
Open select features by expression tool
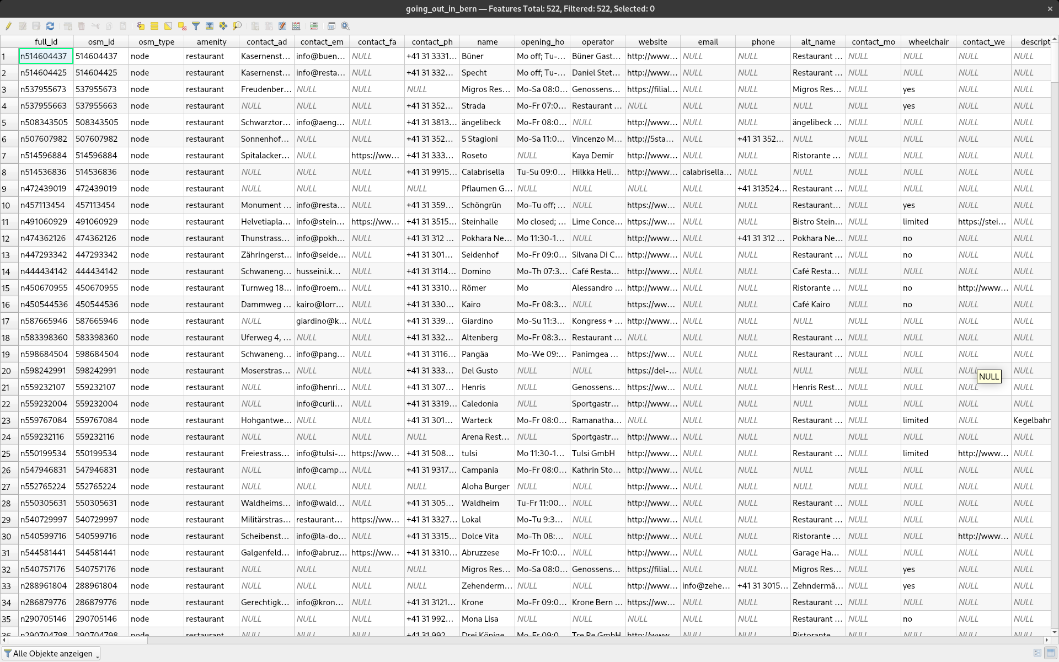(x=141, y=26)
